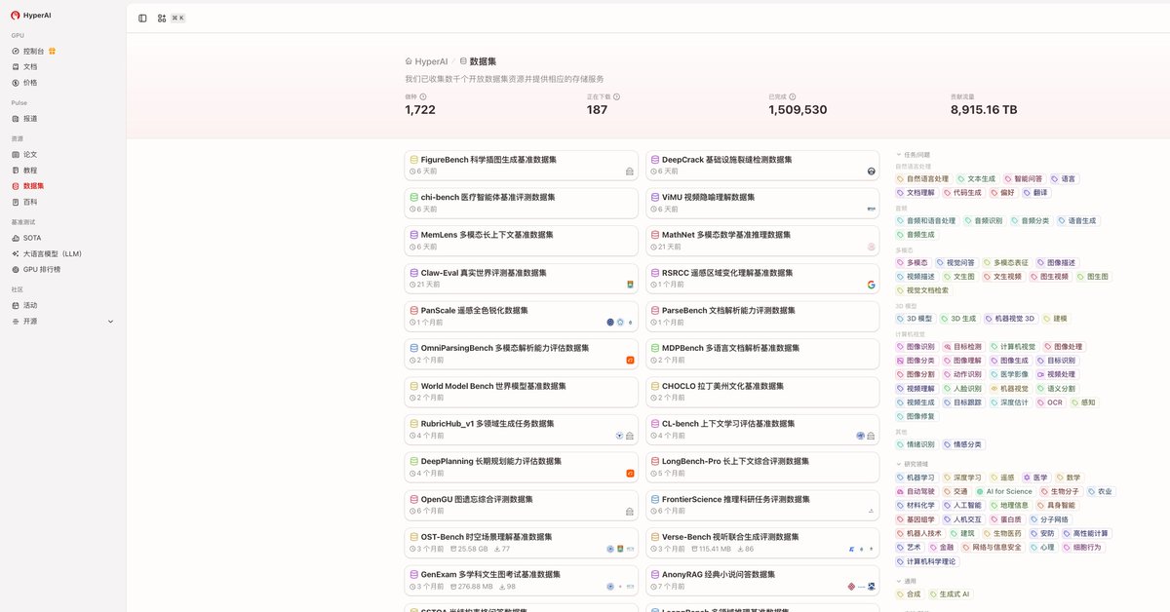The height and width of the screenshot is (612, 1170).
Task: Expand the 开源 sidebar chevron
Action: coord(110,322)
